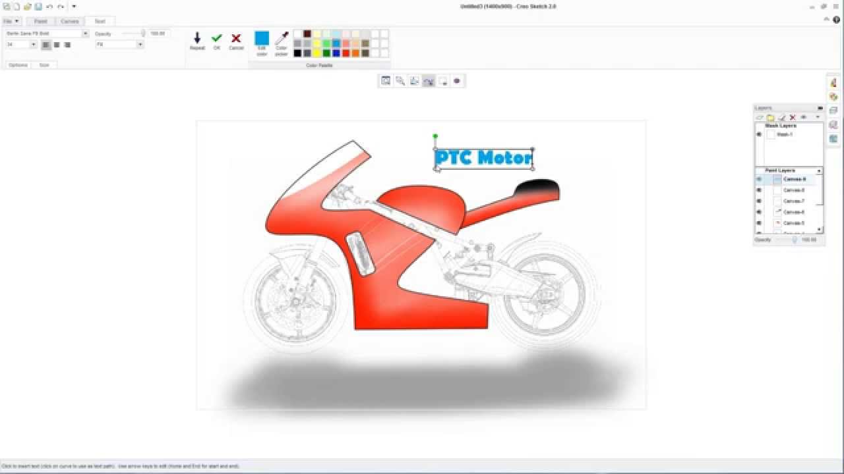Screen dimensions: 844x474
Task: Click the Repeat arrow icon
Action: coord(196,39)
